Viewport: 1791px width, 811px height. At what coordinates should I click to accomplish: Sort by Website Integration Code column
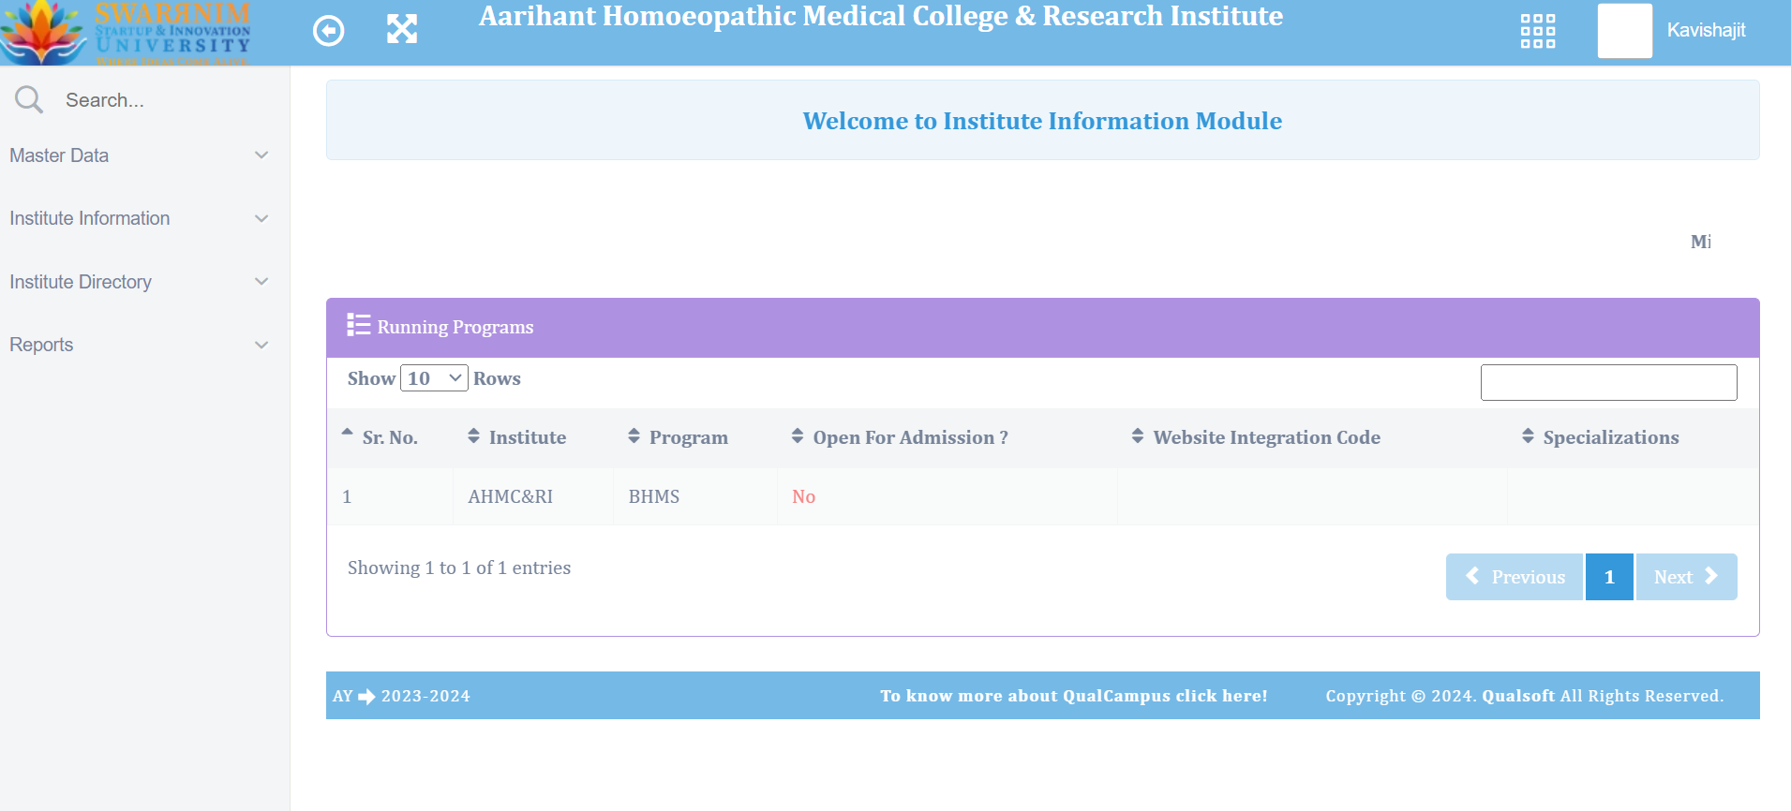pos(1256,437)
